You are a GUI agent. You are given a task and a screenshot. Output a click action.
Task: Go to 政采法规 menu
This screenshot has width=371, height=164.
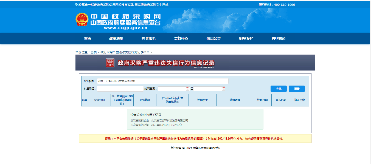coord(116,38)
